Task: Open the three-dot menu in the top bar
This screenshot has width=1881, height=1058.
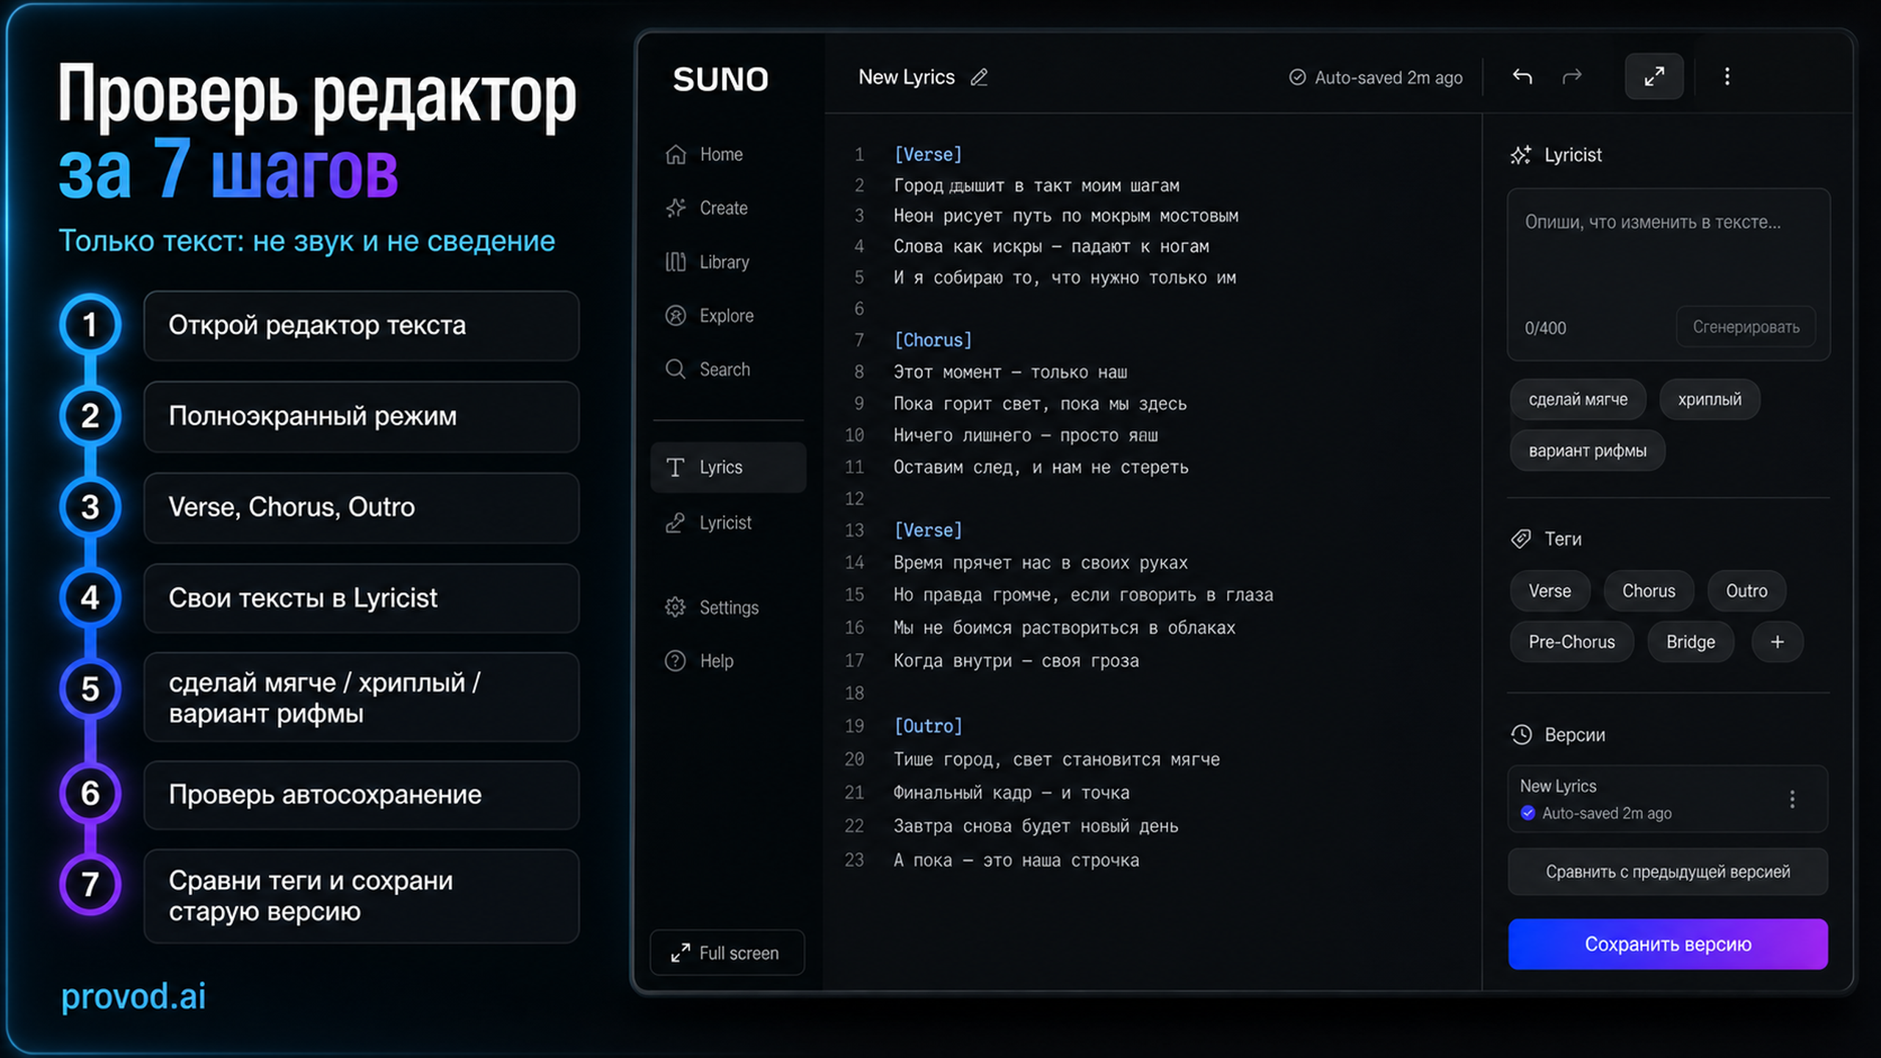Action: tap(1727, 76)
